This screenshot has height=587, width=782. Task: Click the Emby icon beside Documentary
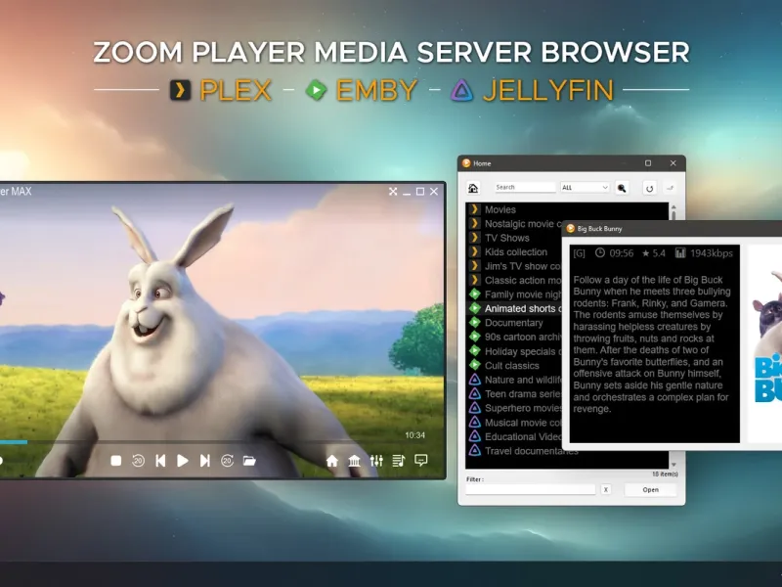click(475, 323)
